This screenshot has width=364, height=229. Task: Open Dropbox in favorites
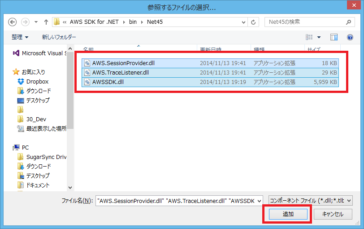[33, 82]
